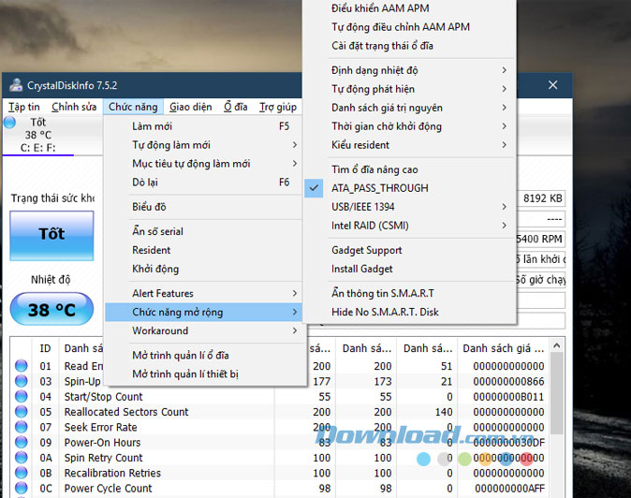Viewport: 631px width, 498px height.
Task: Click the blue disk status orb beside Tốt
Action: pos(9,123)
